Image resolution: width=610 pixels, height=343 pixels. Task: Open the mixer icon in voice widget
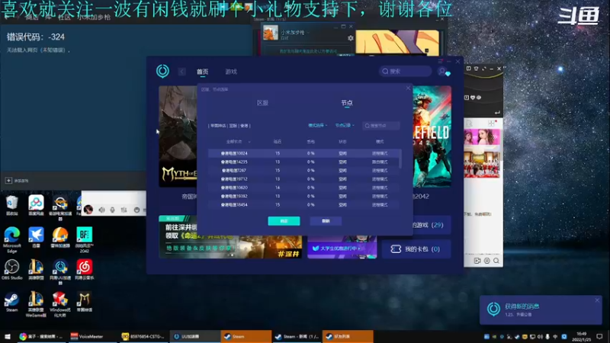point(124,210)
